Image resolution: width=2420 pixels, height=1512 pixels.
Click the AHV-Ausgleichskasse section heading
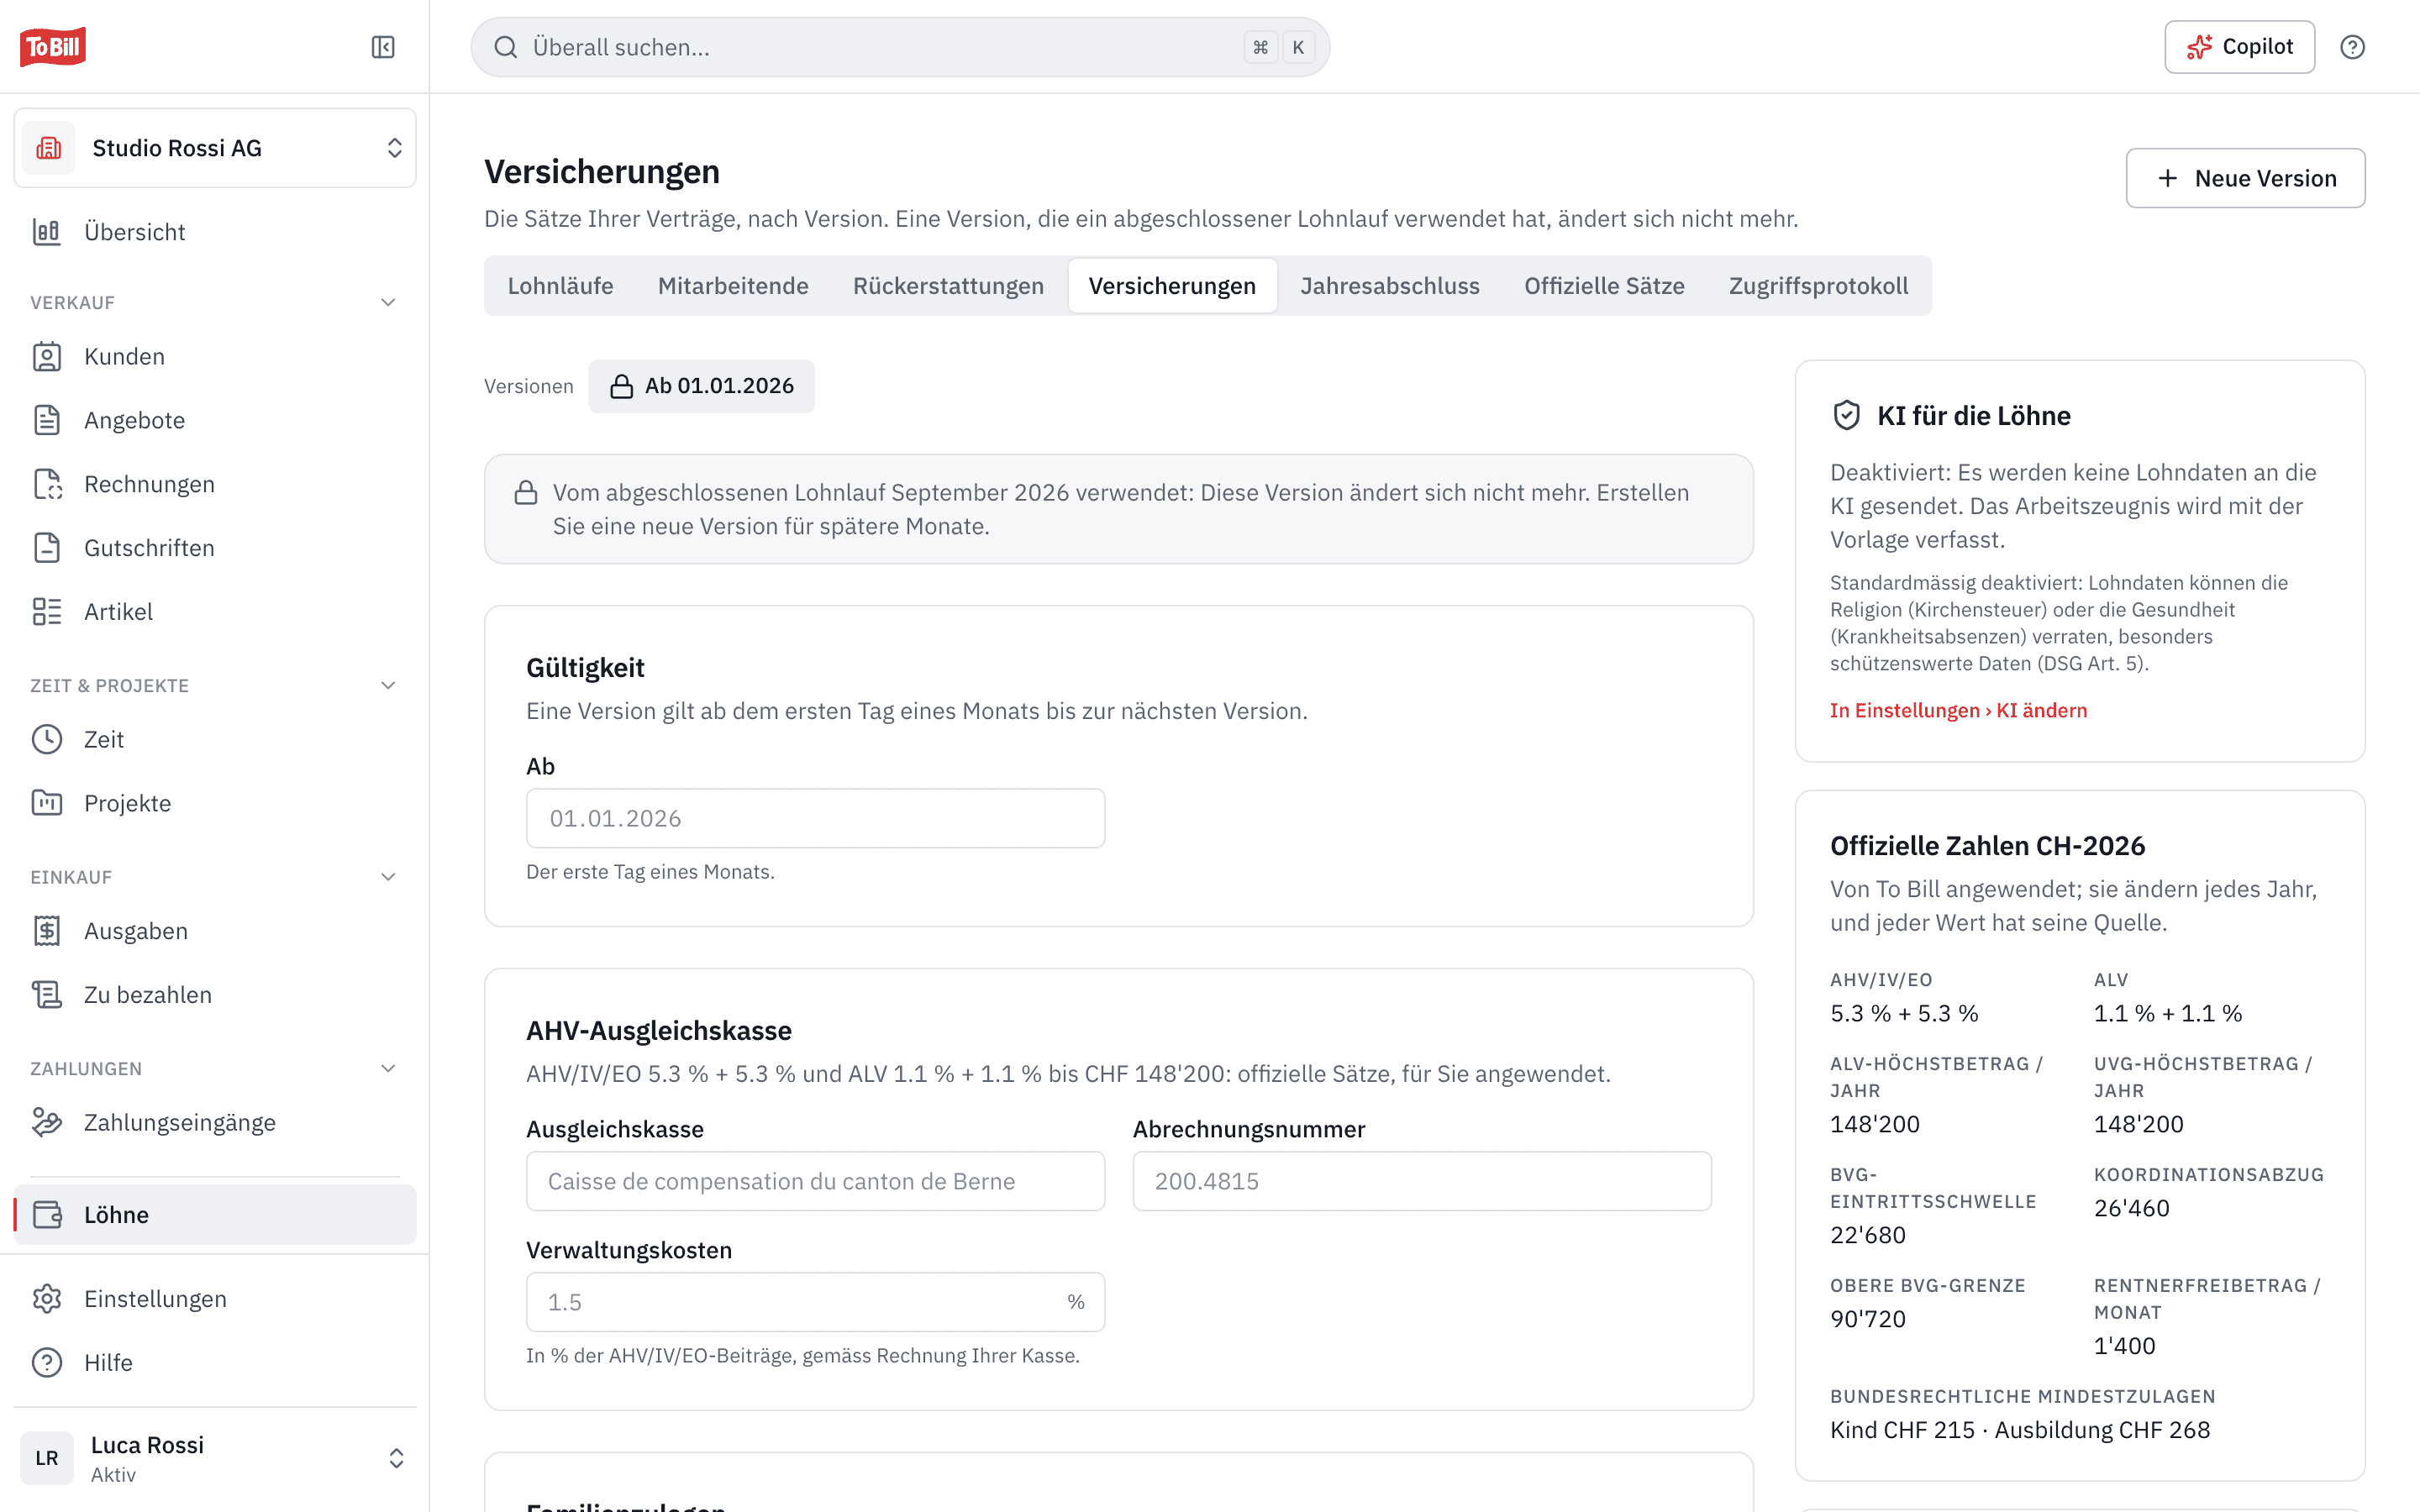coord(659,1030)
